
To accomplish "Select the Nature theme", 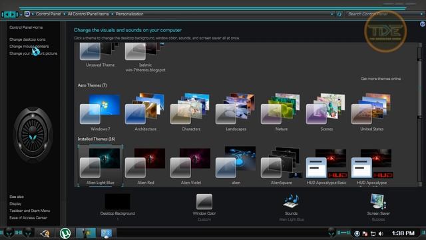I will click(x=281, y=113).
